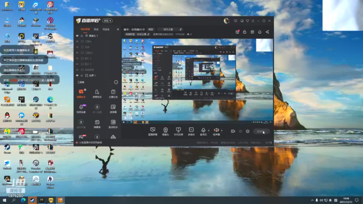Toggle the preview eye icon near record button

240,131
